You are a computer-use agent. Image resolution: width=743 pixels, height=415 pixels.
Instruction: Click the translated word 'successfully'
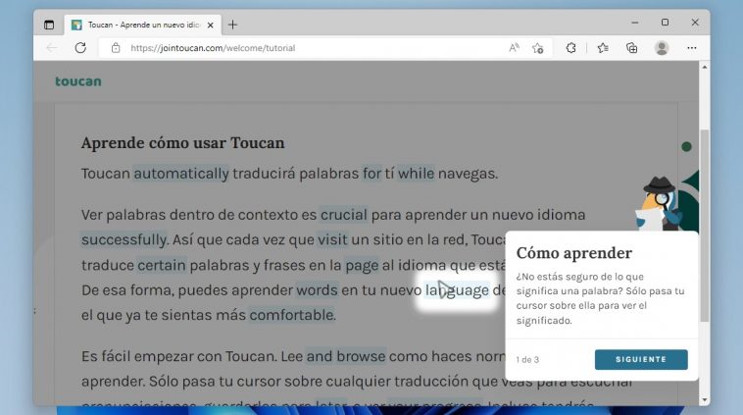click(124, 240)
